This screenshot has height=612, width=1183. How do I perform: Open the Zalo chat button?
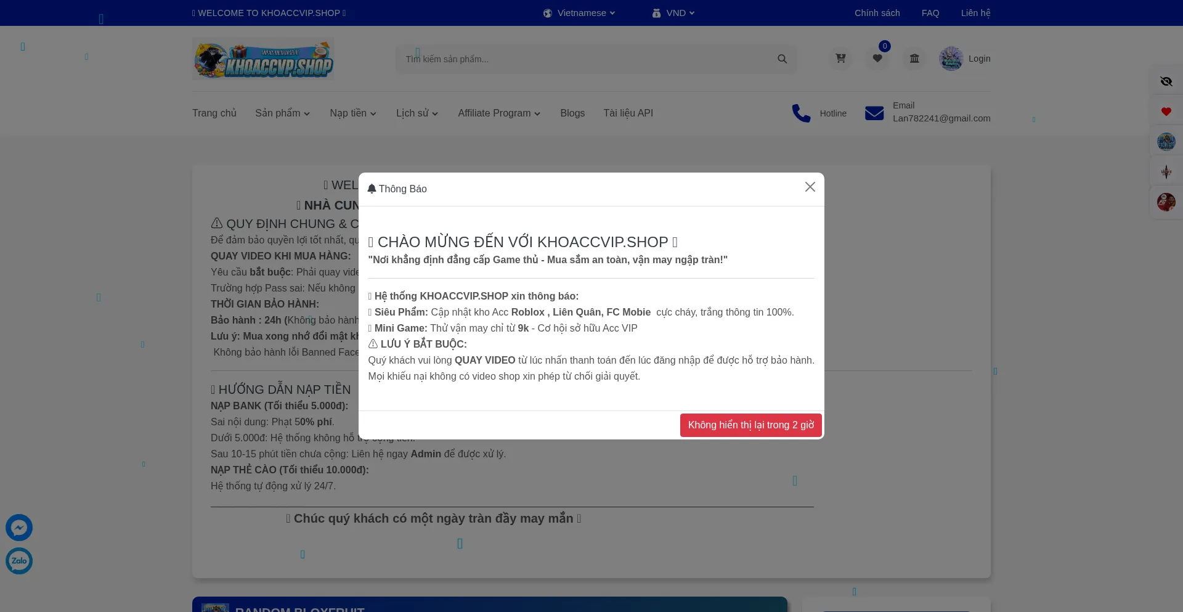(x=19, y=561)
